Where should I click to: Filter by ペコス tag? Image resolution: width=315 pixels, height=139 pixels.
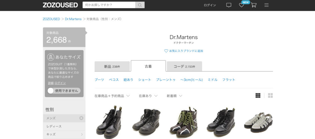(114, 80)
